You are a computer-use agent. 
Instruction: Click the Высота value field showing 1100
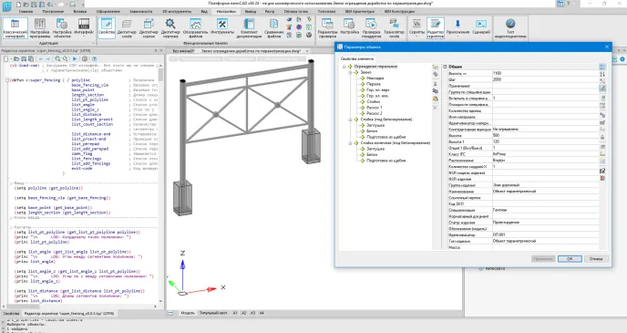[545, 73]
